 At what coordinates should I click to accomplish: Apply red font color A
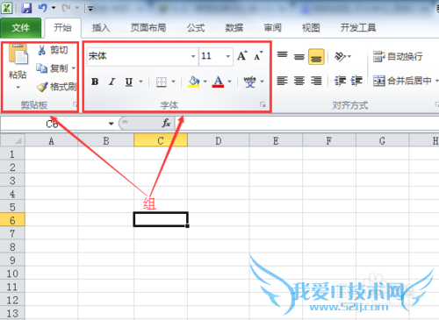(219, 82)
